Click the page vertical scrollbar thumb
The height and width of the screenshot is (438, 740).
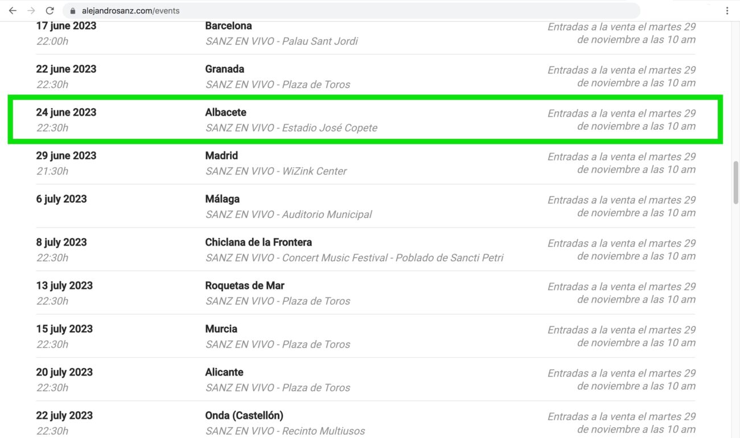pos(735,183)
